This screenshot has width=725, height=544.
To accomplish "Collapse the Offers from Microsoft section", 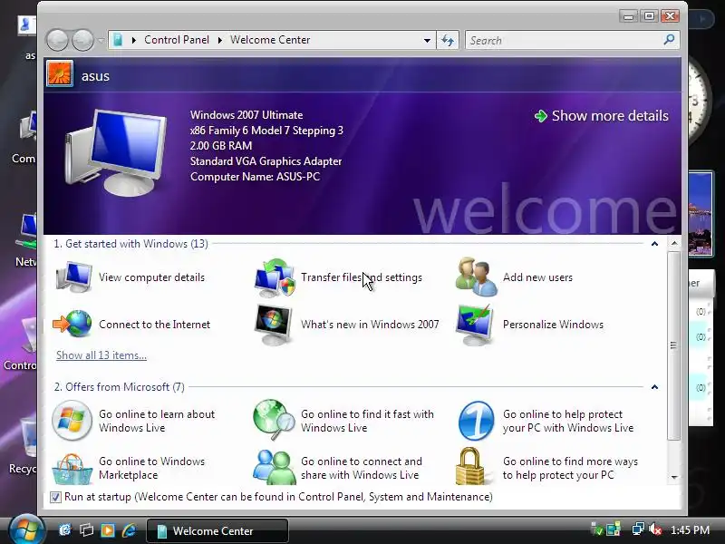I will pyautogui.click(x=654, y=387).
